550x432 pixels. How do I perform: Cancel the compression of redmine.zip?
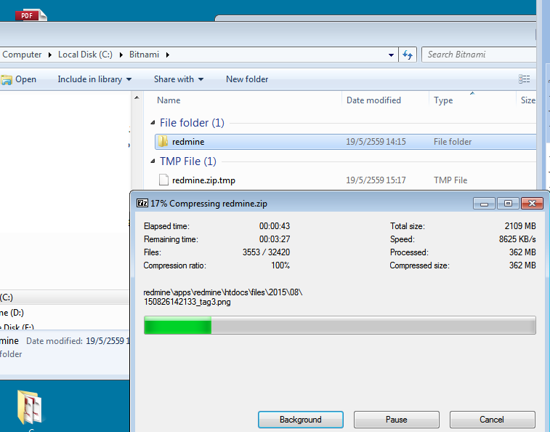492,420
